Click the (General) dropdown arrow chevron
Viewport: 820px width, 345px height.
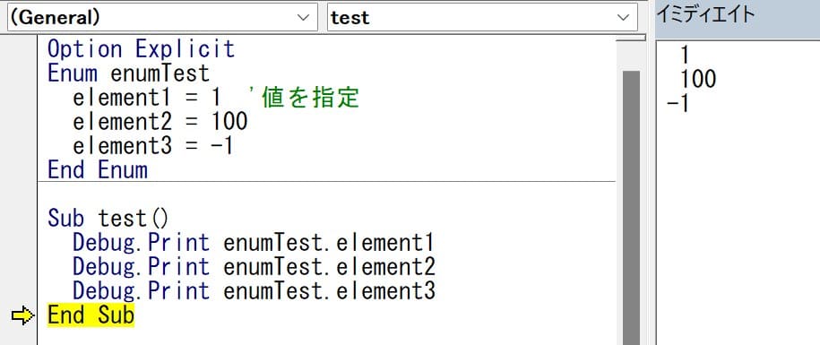pos(303,17)
